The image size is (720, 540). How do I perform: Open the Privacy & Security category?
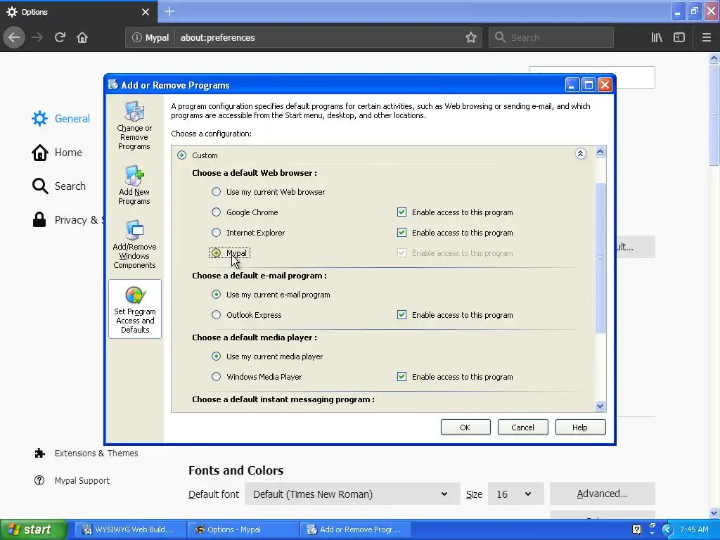pos(67,220)
